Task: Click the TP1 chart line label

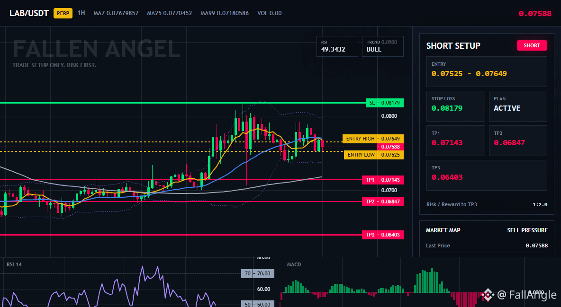Action: 370,180
